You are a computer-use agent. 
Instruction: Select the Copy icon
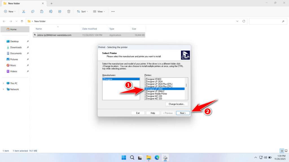pos(33,11)
